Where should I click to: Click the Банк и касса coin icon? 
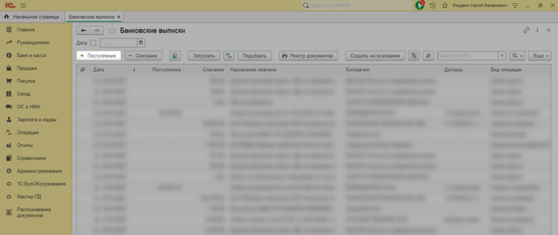9,55
